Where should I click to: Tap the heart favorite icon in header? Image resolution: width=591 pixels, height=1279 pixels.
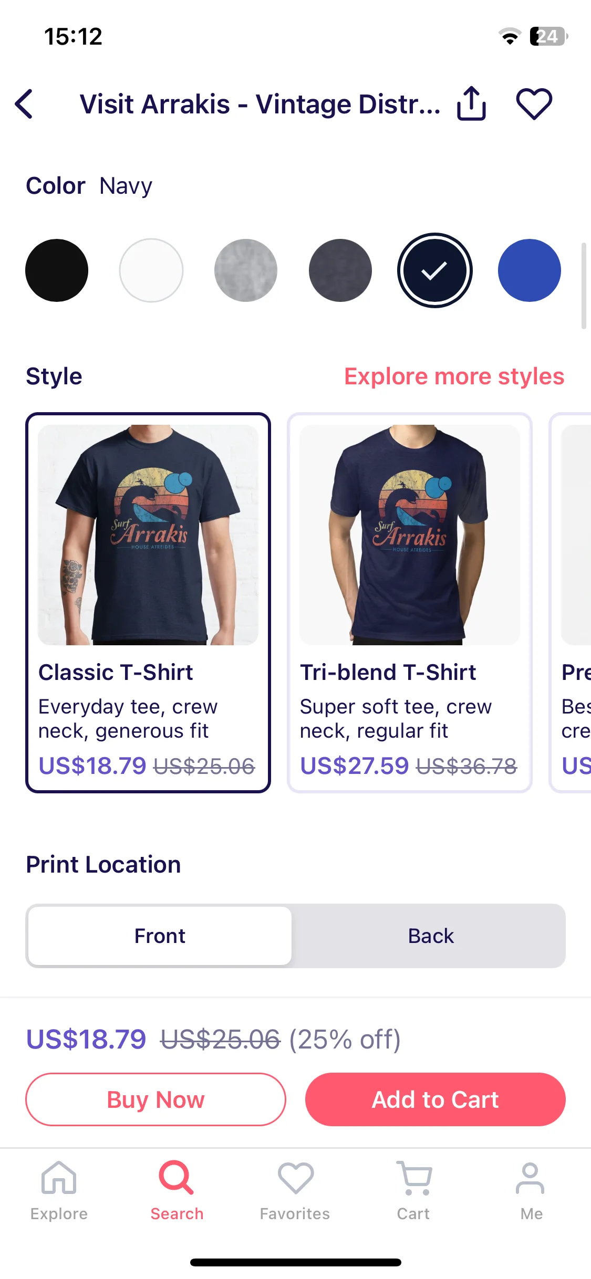(534, 103)
